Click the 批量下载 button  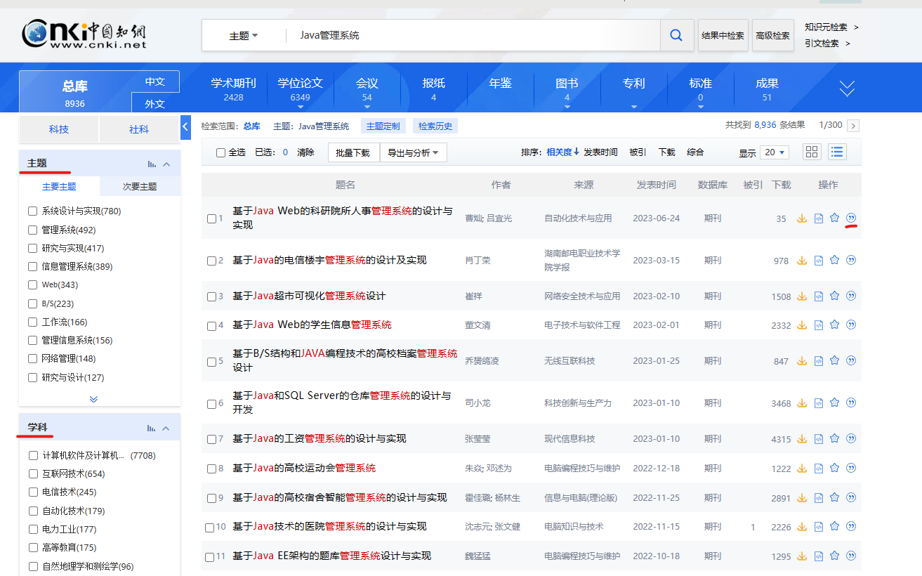point(353,152)
